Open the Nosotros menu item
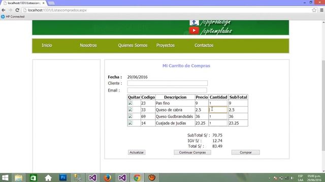 tap(88, 45)
